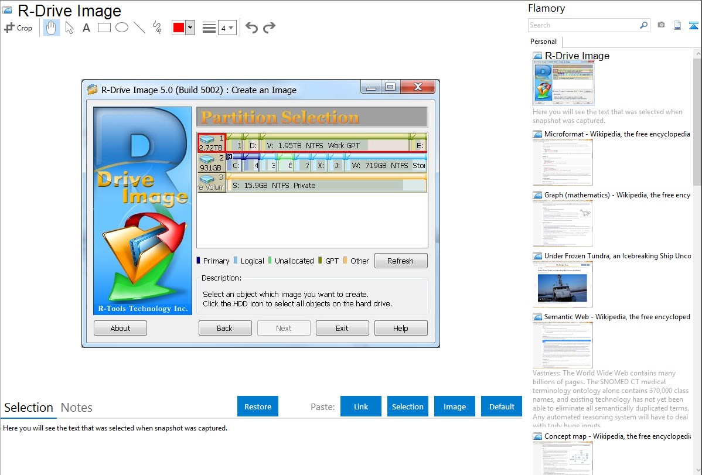This screenshot has height=475, width=702.
Task: Open the Graph (mathematics) snapshot thumbnail
Action: coord(563,223)
